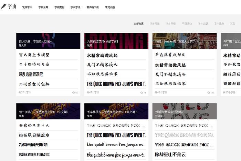Click 锦城丝管 sample in the PPT card
This screenshot has width=241, height=161.
pos(232,83)
